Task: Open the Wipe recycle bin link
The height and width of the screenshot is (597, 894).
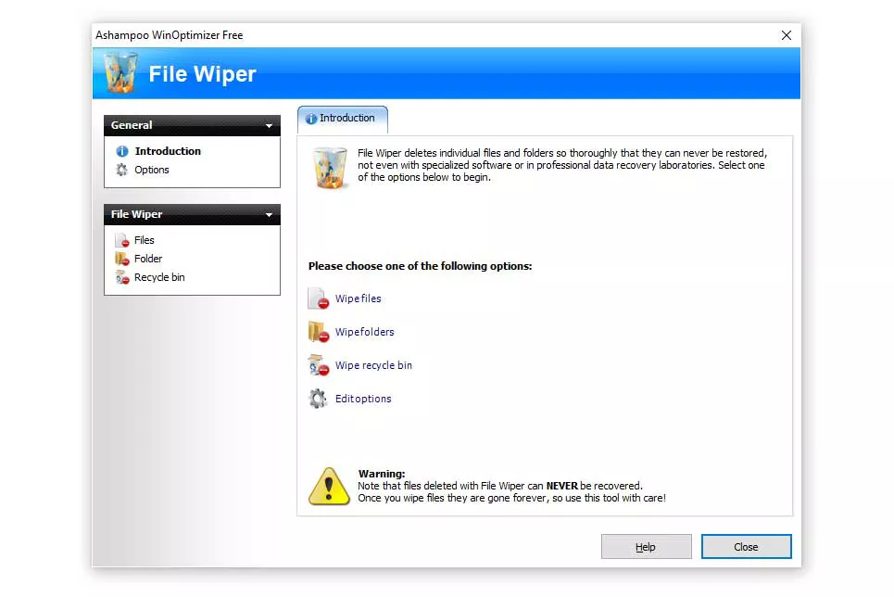Action: point(374,365)
